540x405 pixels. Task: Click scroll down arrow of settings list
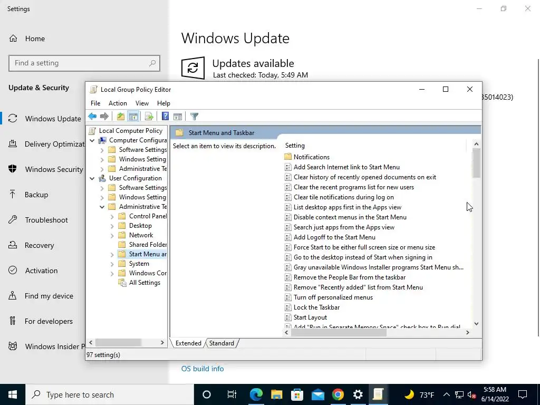pyautogui.click(x=476, y=324)
